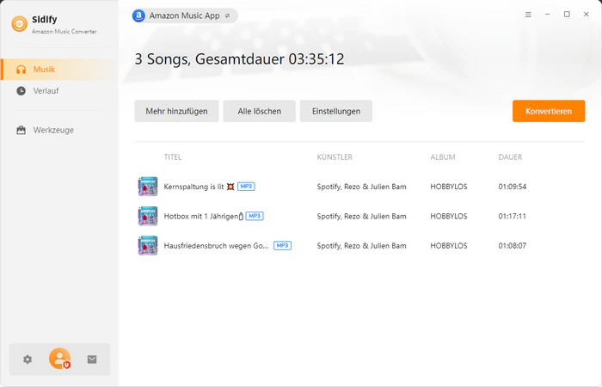The width and height of the screenshot is (602, 387).
Task: Click the MP3 badge on Hausfriedensbruch song
Action: (x=282, y=245)
